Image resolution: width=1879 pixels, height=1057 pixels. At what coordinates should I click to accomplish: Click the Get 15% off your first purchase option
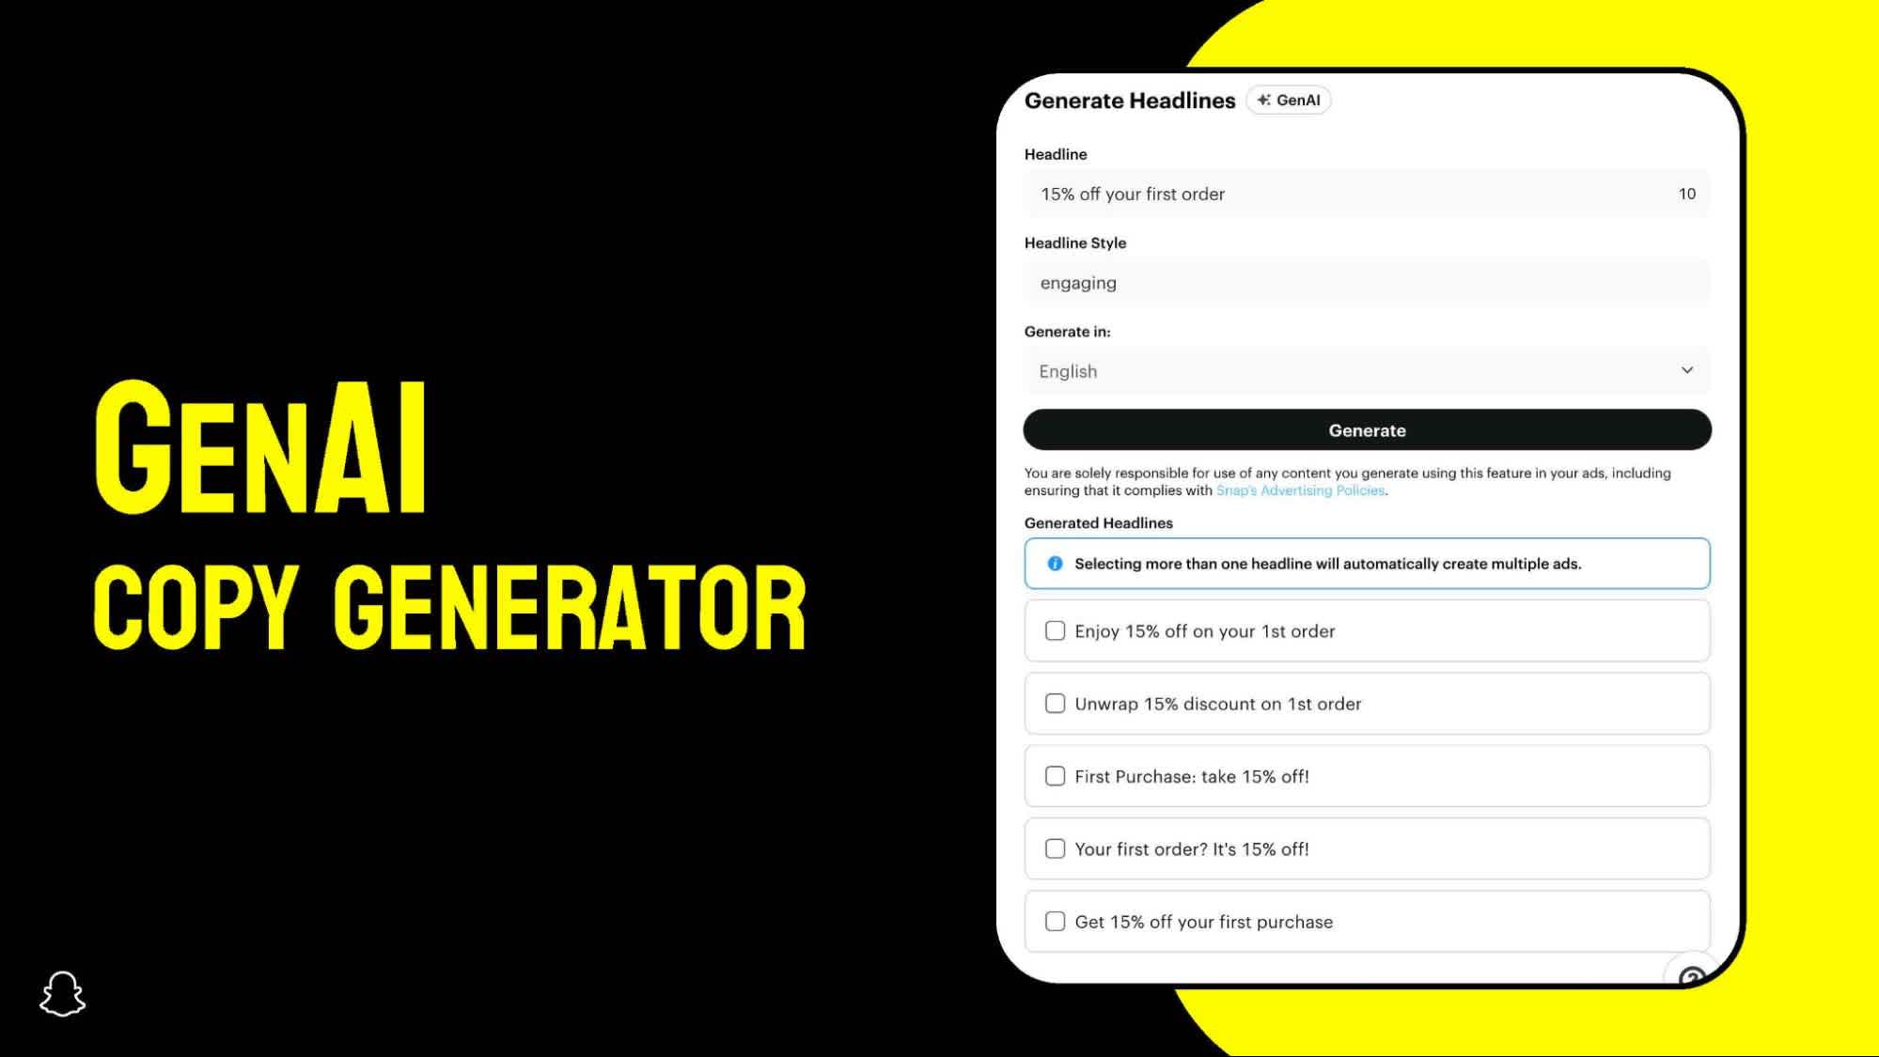(x=1055, y=922)
